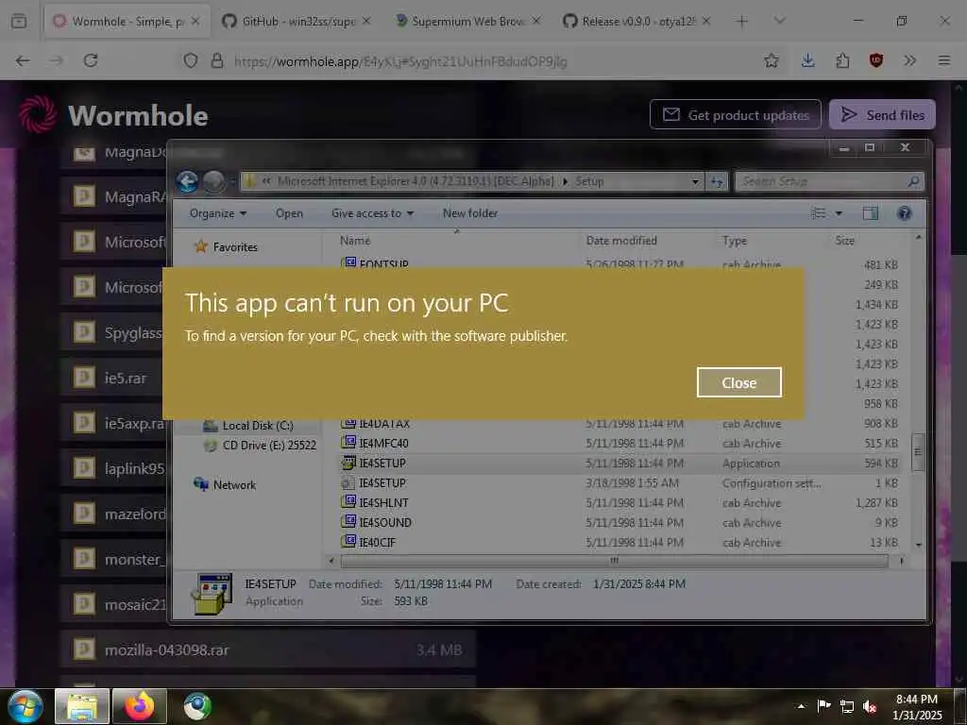This screenshot has height=725, width=967.
Task: Select the IE4SETUP Application file
Action: pos(619,463)
